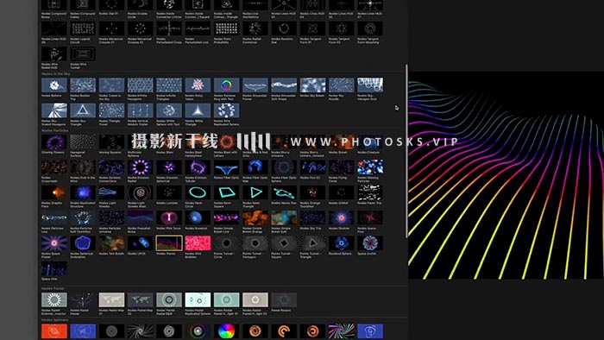Screen dimensions: 604x340
Task: Click the preset browser vertical scrollbar
Action: (x=406, y=151)
